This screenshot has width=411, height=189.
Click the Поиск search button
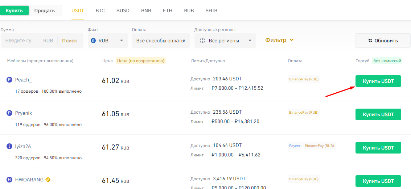point(69,41)
